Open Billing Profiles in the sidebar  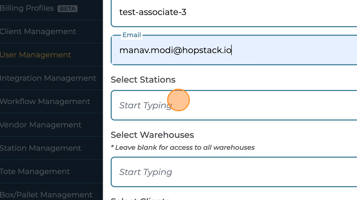click(x=27, y=8)
